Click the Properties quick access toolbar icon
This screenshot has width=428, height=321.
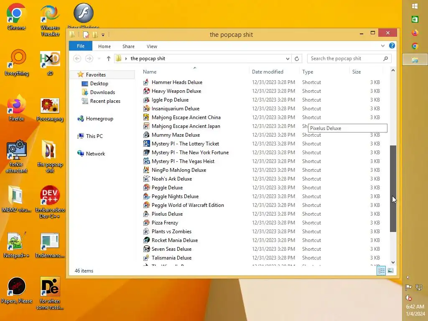(x=86, y=35)
